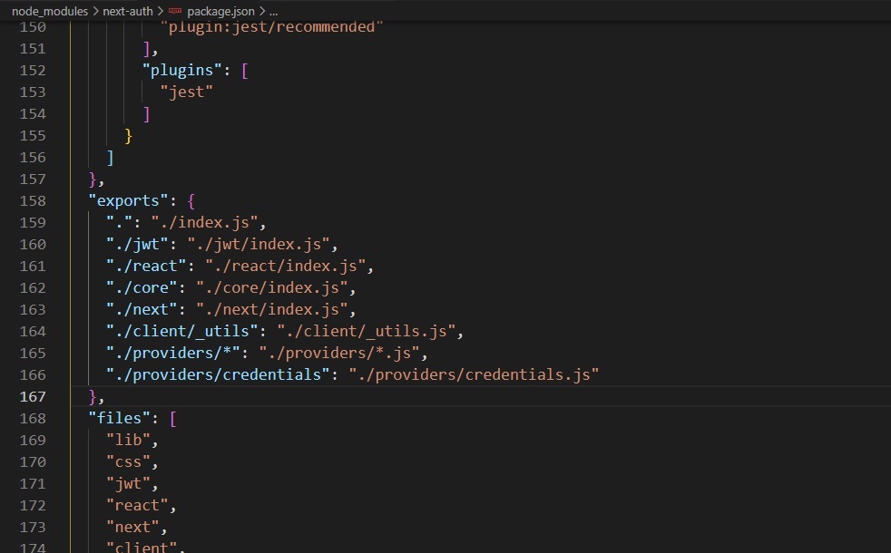Click the "./providers/credentials.js" value

pyautogui.click(x=474, y=374)
